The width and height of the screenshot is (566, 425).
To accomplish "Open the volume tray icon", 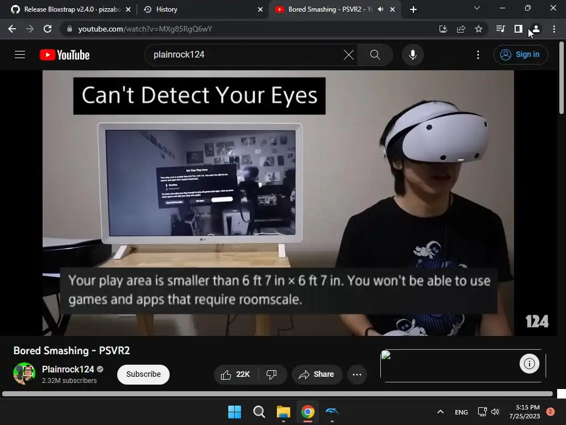I will tap(495, 412).
